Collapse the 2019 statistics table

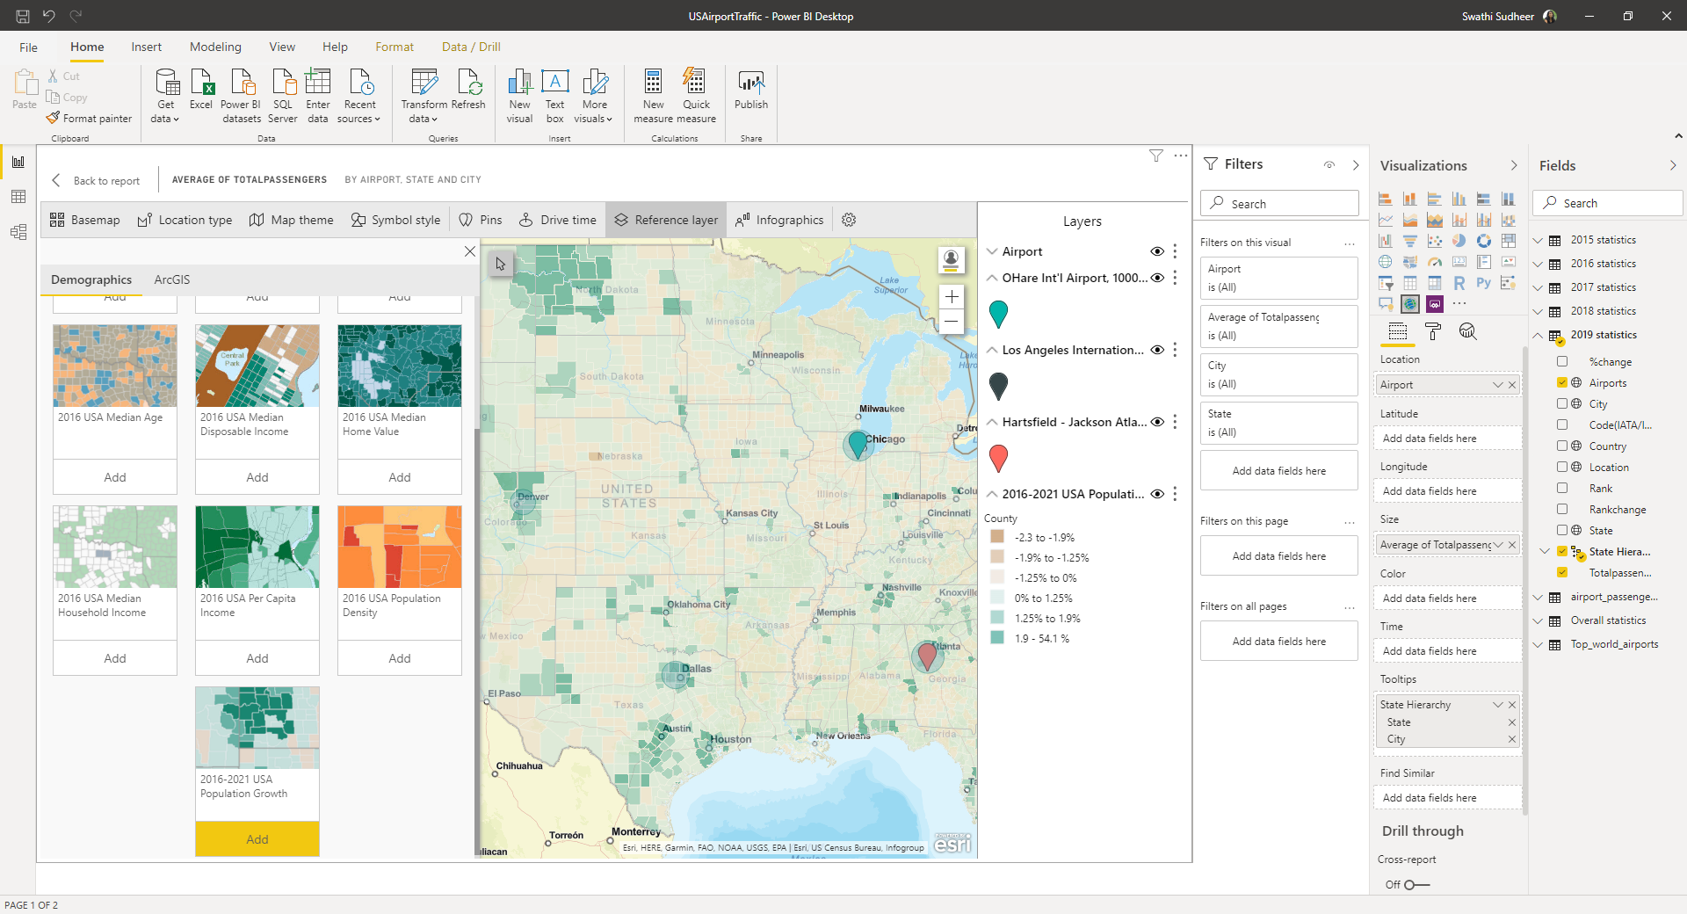click(x=1538, y=335)
